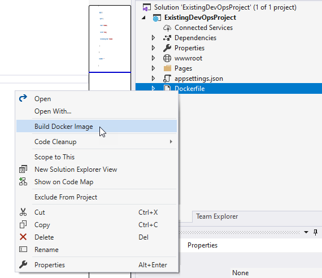The width and height of the screenshot is (322, 278).
Task: Select Show on Code Map
Action: click(97, 182)
